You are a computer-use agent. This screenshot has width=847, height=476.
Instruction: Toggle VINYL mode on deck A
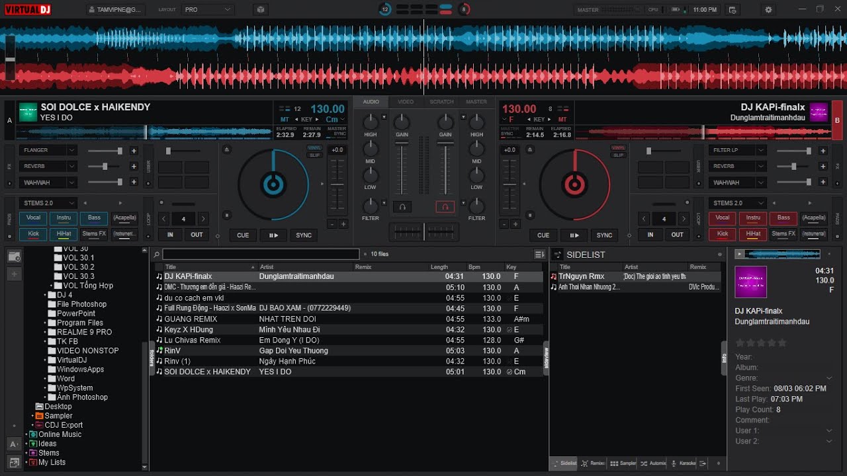pos(314,148)
